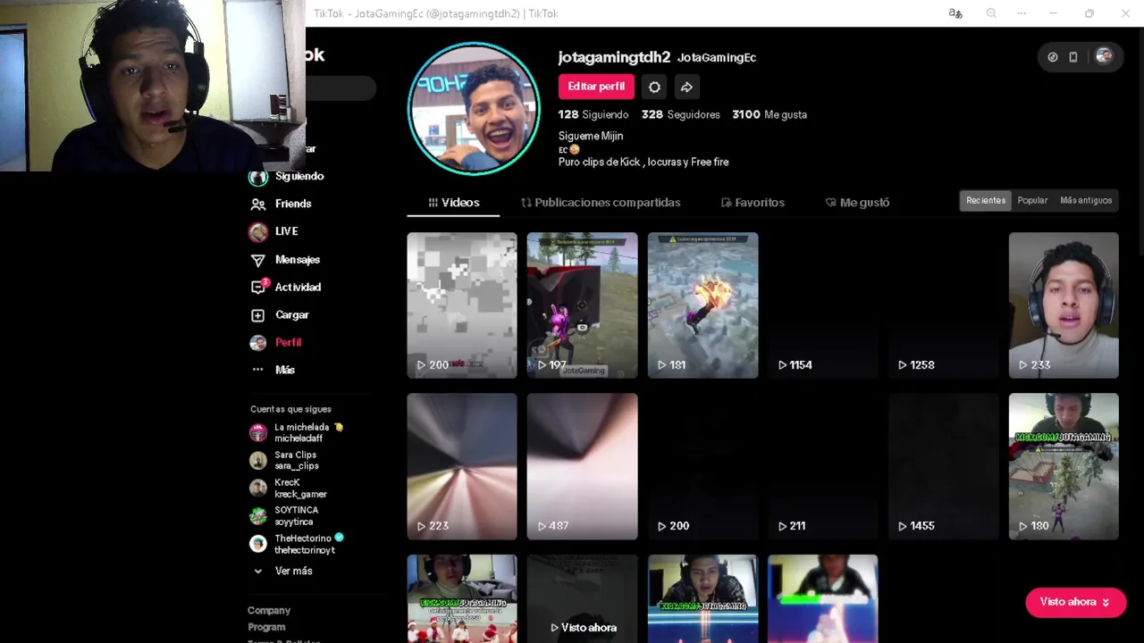Open video with 181 views
This screenshot has width=1144, height=643.
[x=702, y=305]
